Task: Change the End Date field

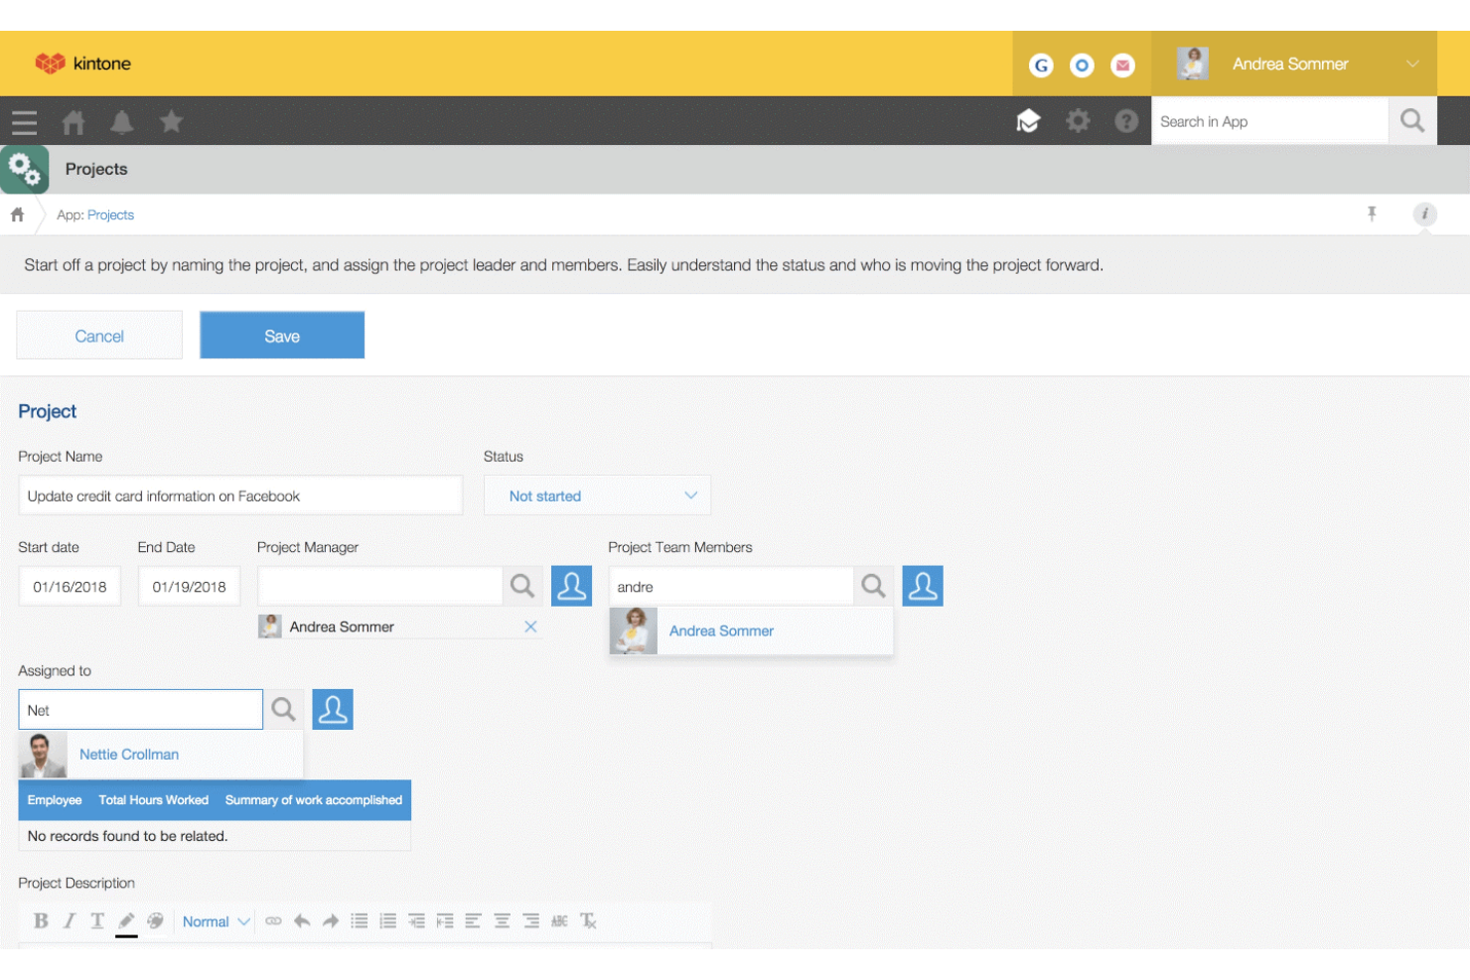Action: point(189,586)
